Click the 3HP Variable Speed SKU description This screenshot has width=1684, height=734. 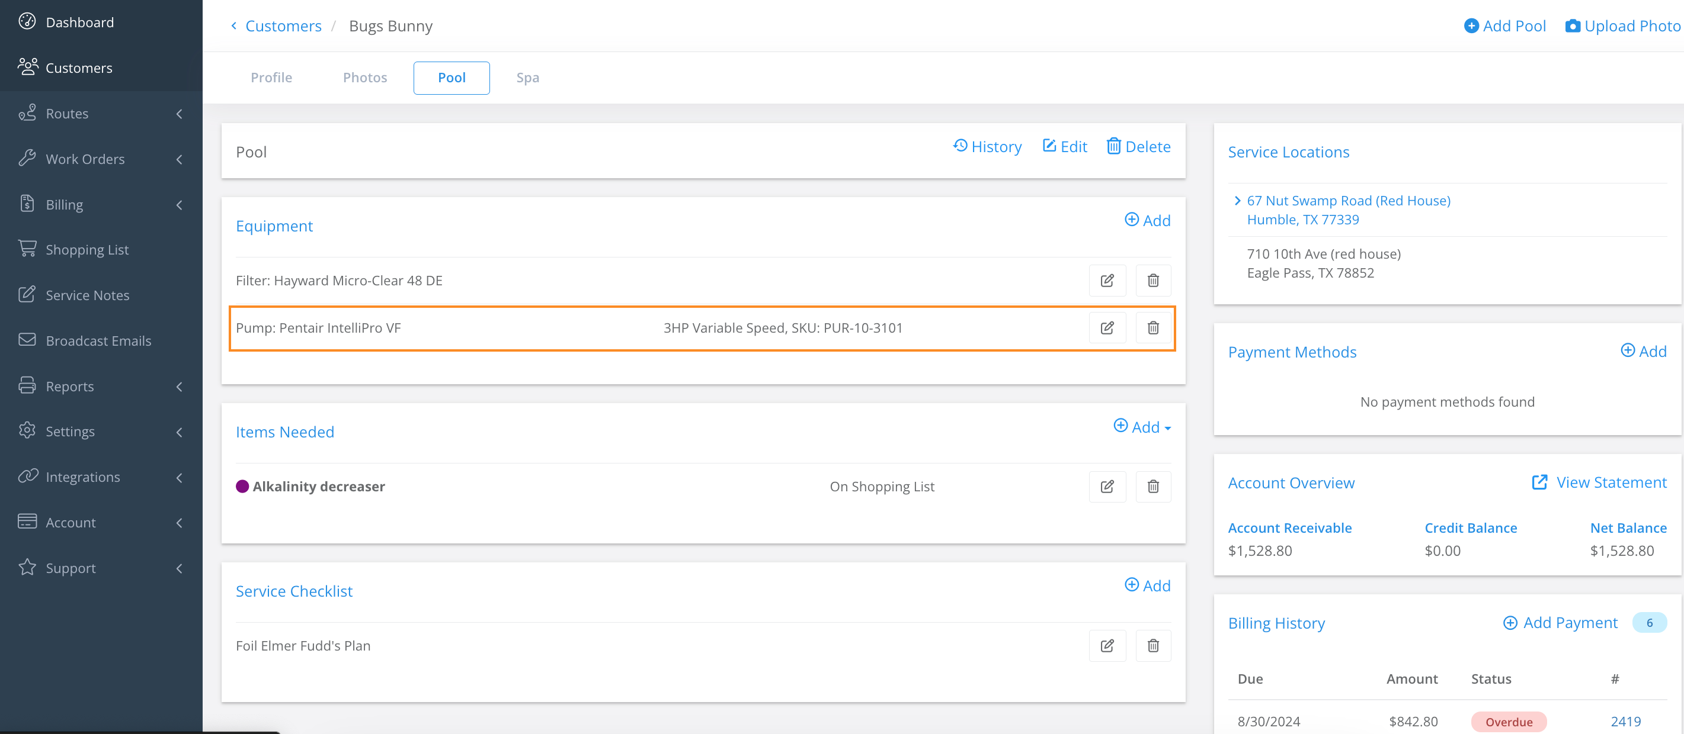click(x=783, y=328)
